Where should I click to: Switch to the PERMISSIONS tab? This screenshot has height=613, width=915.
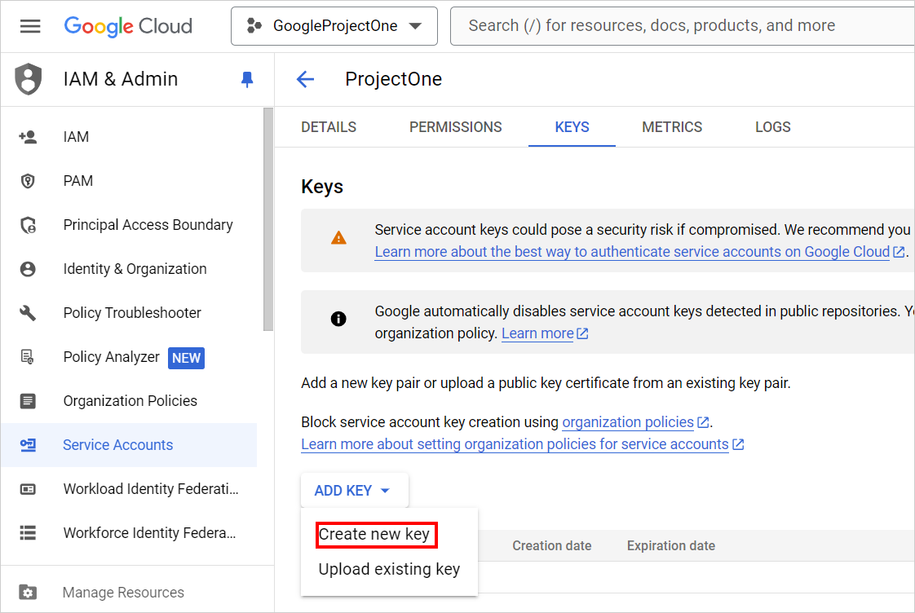pyautogui.click(x=455, y=127)
